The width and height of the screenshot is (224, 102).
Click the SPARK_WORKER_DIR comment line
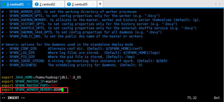point(69,11)
